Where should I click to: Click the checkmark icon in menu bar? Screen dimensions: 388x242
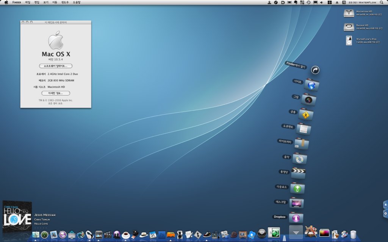pos(276,3)
